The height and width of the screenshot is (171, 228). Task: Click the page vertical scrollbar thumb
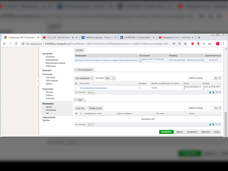click(x=225, y=124)
